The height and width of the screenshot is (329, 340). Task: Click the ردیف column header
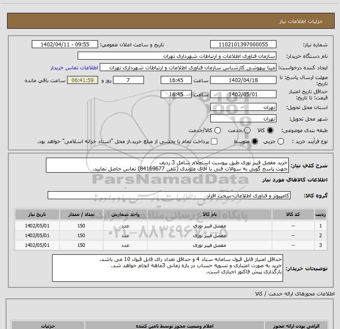pyautogui.click(x=321, y=214)
